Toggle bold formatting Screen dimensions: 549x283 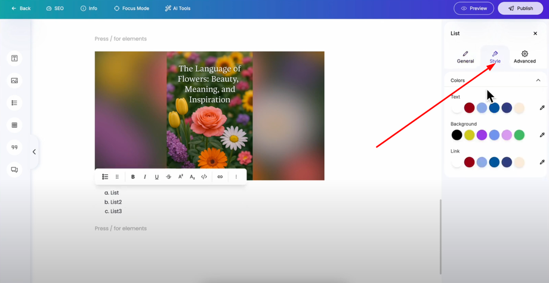tap(132, 177)
